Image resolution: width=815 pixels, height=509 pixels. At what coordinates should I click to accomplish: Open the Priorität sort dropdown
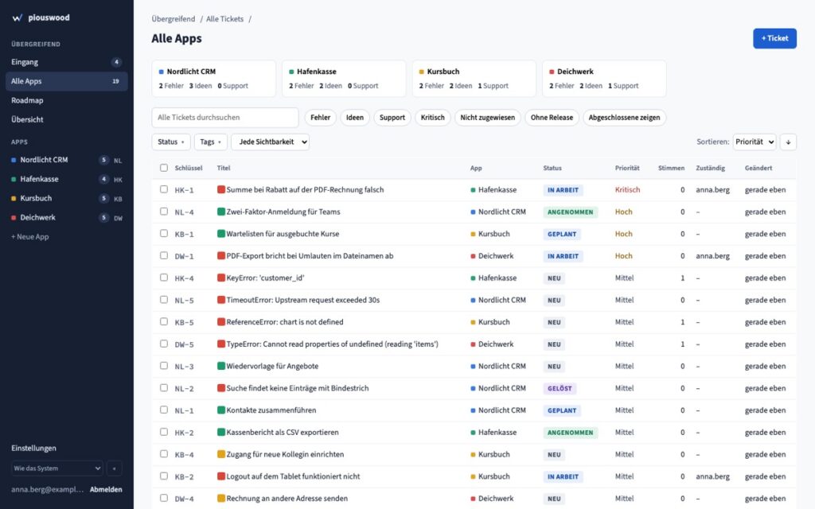point(755,142)
